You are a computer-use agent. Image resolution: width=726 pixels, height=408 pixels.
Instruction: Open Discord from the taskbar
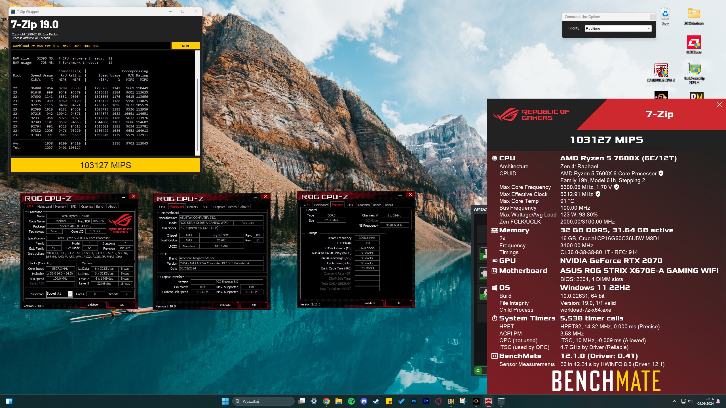pos(364,401)
